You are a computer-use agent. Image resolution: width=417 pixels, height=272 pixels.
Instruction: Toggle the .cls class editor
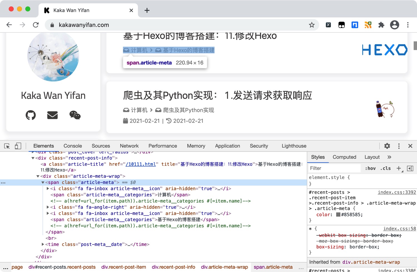pos(386,168)
